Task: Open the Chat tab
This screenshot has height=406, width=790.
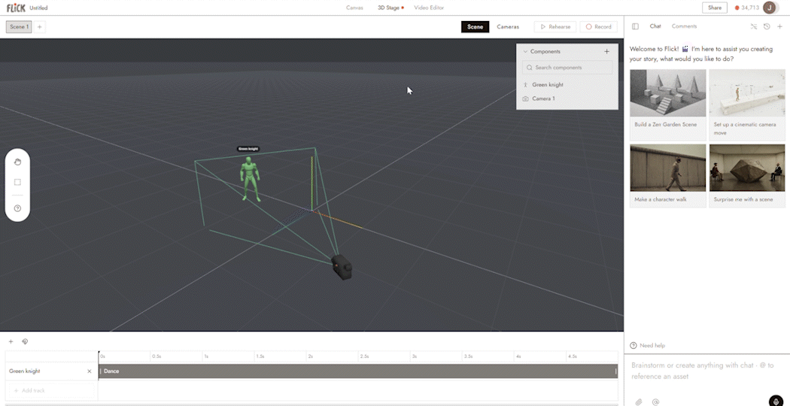Action: click(655, 26)
